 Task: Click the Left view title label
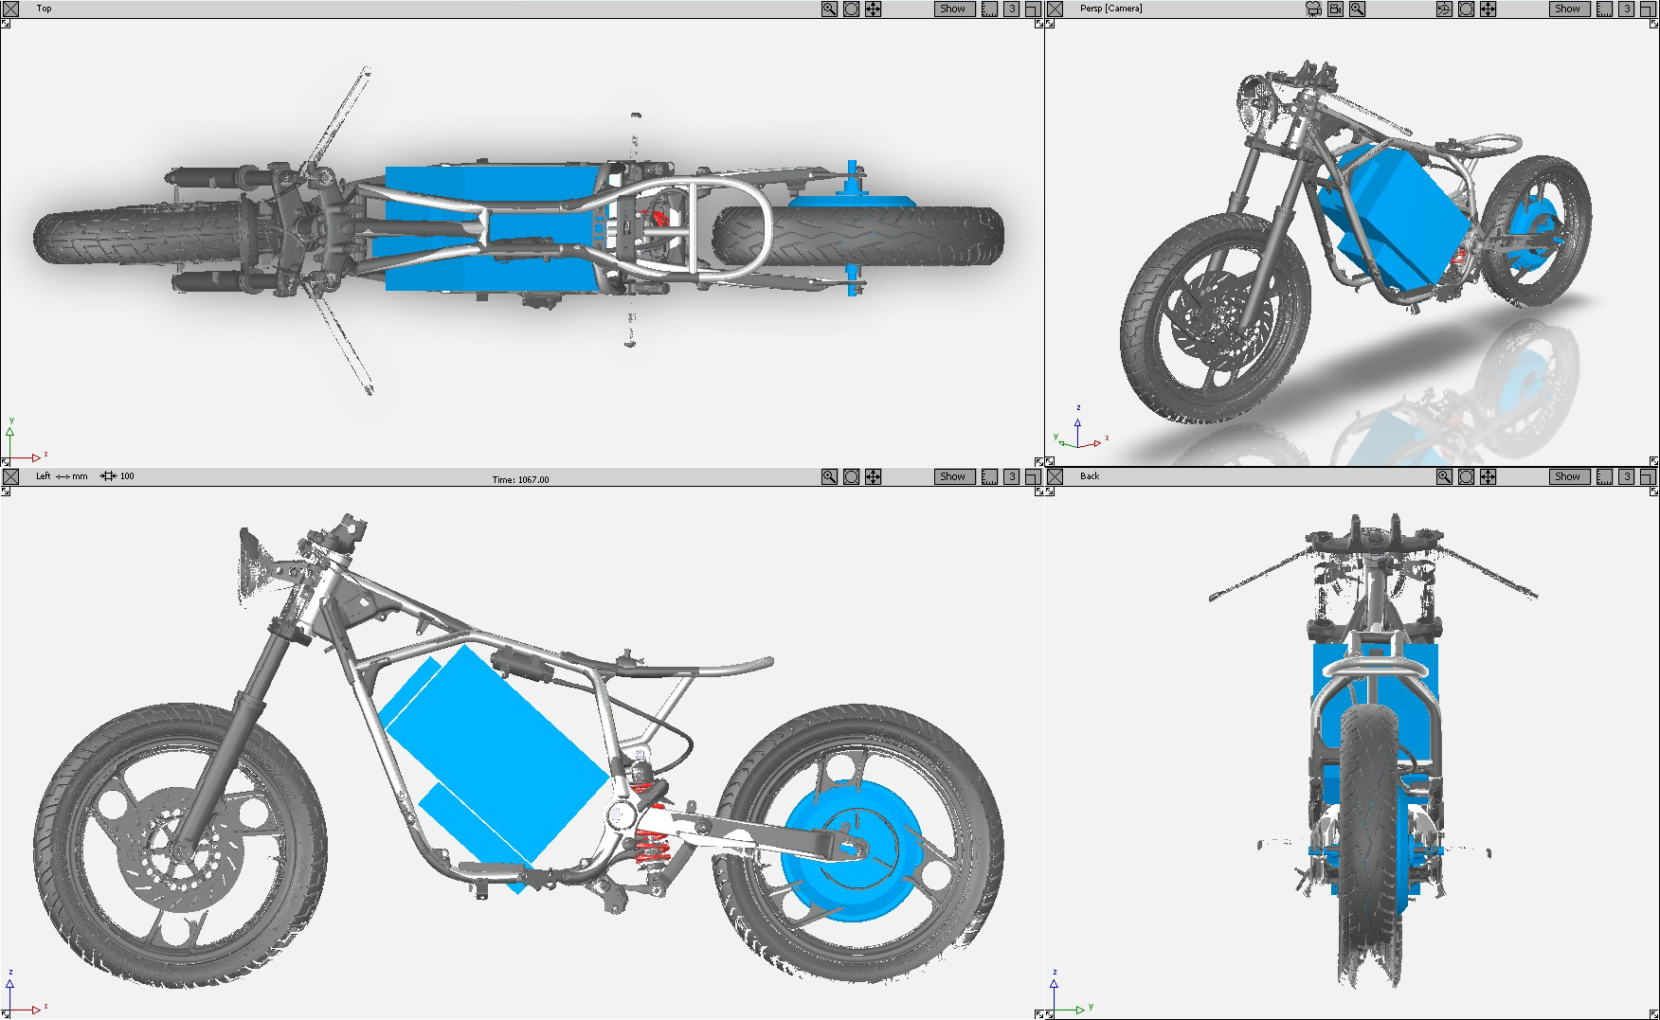tap(43, 476)
